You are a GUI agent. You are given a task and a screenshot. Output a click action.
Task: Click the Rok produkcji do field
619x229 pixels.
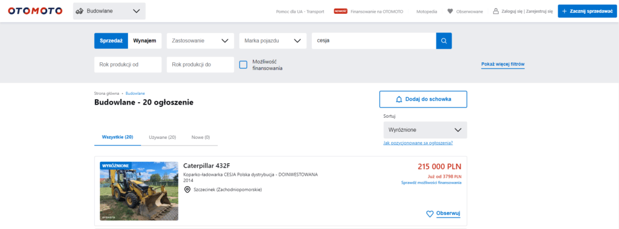[201, 65]
